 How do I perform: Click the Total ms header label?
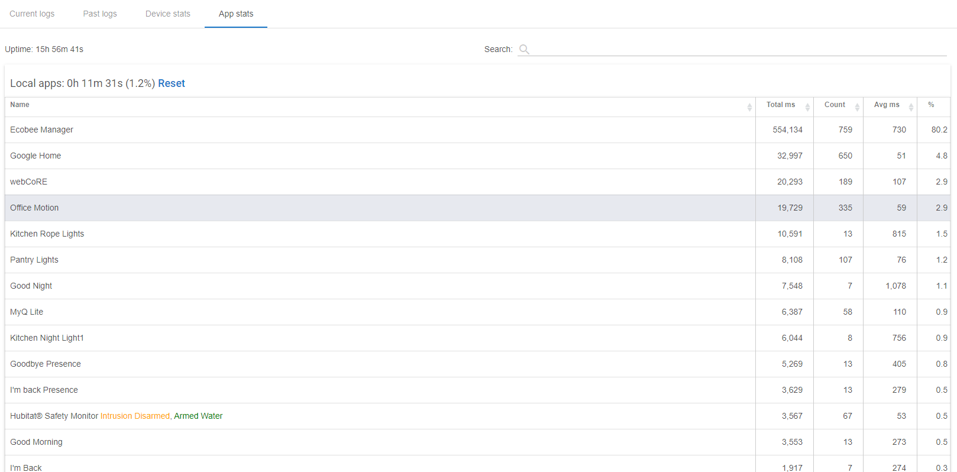(781, 105)
